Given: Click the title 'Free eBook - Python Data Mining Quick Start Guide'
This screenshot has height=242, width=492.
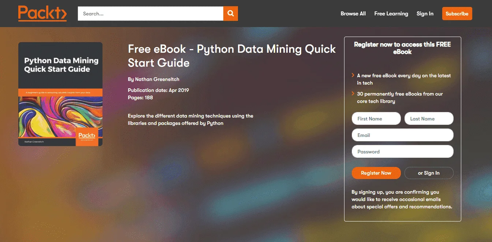Looking at the screenshot, I should pyautogui.click(x=232, y=56).
